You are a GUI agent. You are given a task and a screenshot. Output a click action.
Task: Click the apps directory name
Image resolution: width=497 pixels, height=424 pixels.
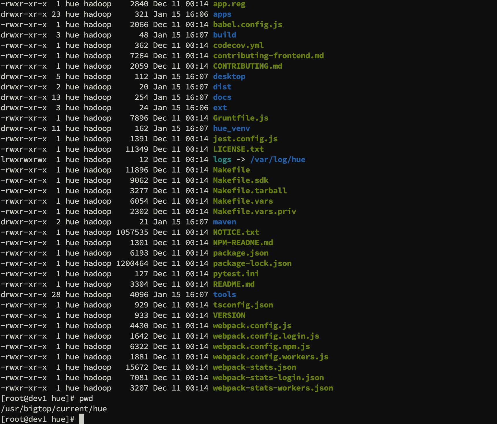[222, 14]
